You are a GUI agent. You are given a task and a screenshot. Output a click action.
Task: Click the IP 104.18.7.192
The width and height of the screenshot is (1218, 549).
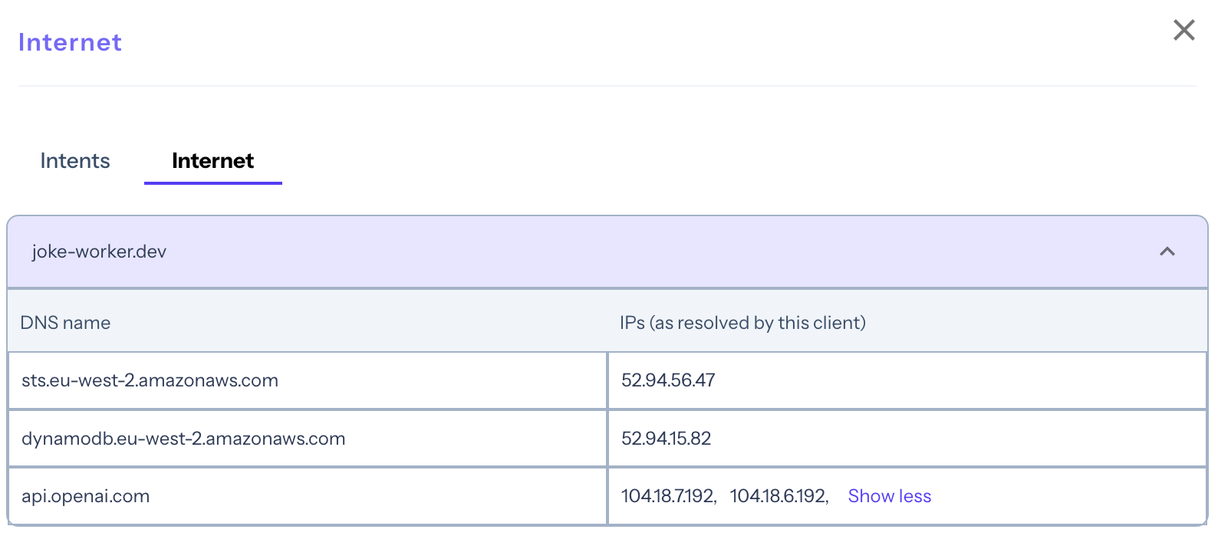point(668,496)
